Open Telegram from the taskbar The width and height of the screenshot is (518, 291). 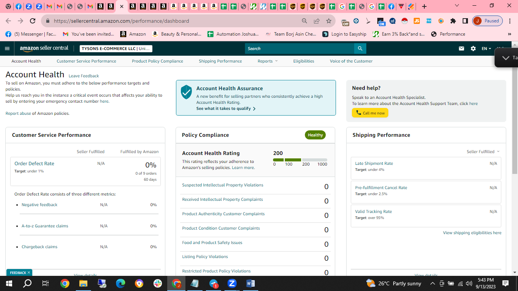coord(213,283)
